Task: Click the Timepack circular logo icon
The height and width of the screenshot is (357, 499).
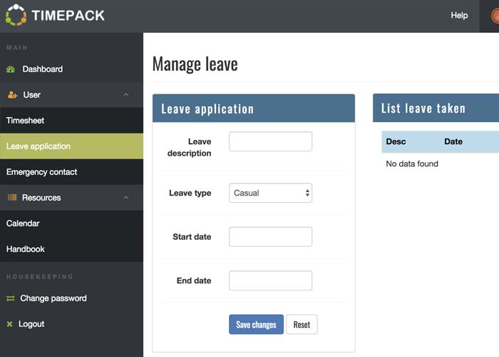Action: coord(16,15)
